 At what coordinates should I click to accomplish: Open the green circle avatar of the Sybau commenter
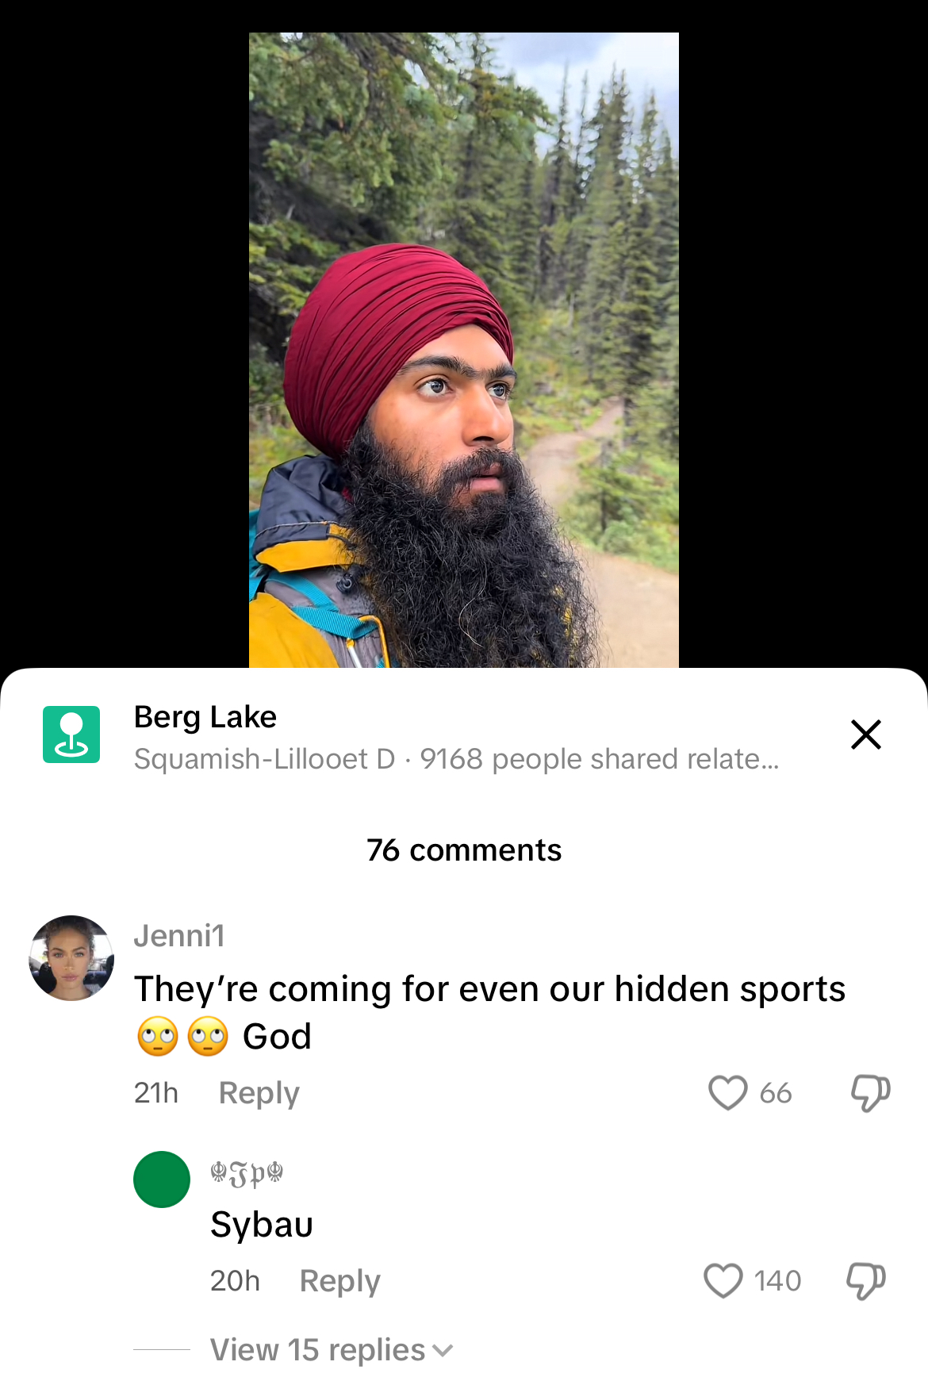tap(162, 1179)
